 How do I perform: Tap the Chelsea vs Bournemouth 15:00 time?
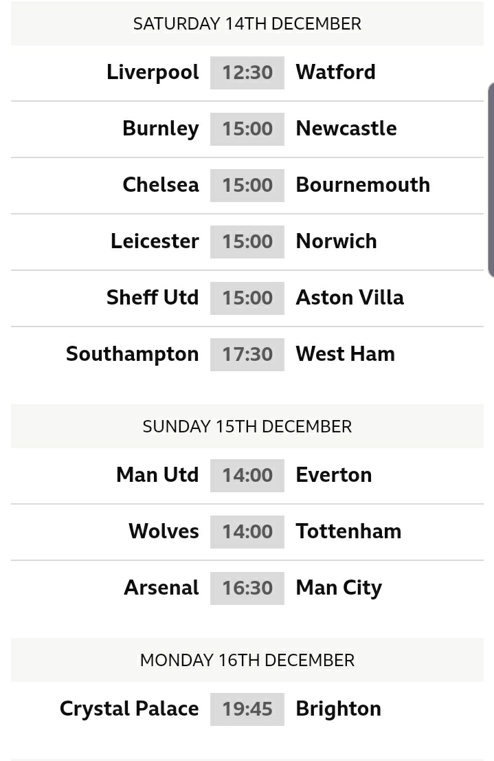(247, 185)
